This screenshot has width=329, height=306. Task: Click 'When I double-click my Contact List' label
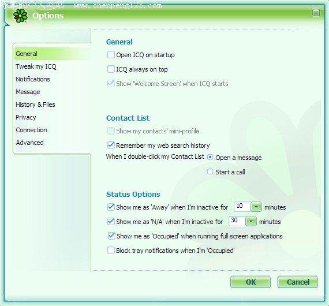[x=155, y=157]
